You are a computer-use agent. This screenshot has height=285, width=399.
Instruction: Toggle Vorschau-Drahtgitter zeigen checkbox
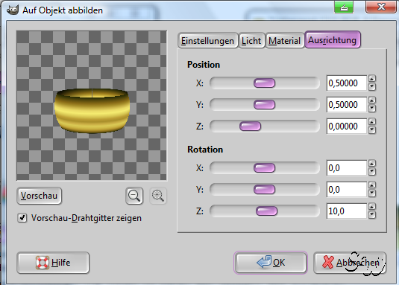coord(22,218)
